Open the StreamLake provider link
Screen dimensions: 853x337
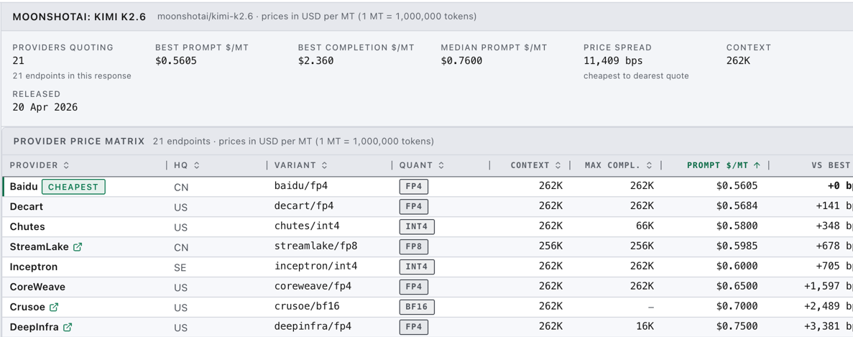pos(40,246)
